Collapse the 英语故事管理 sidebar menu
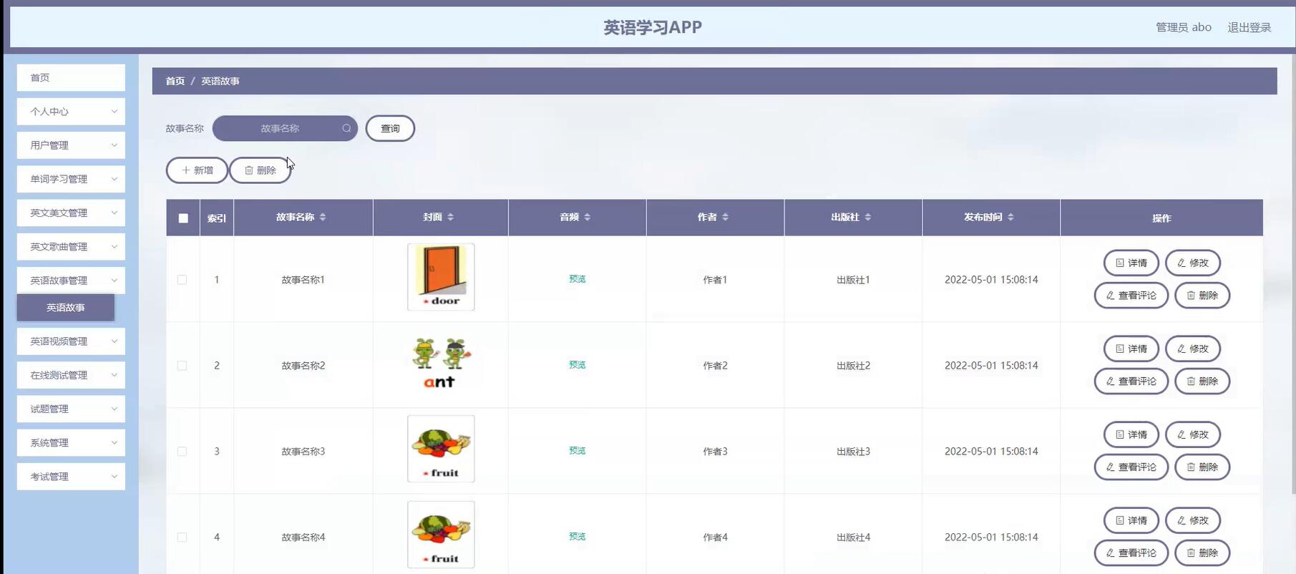The width and height of the screenshot is (1296, 574). (71, 281)
